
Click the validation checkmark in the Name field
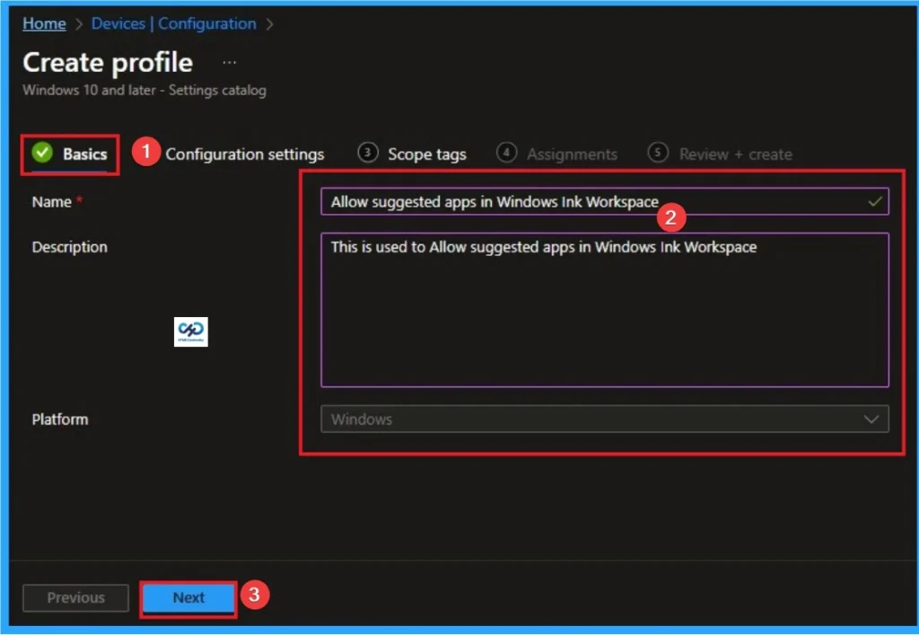pos(877,201)
